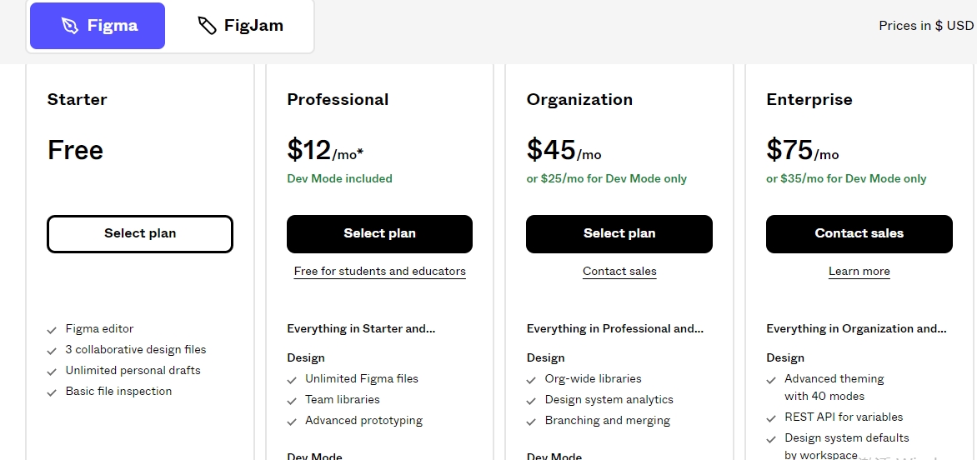The width and height of the screenshot is (977, 460).
Task: Click checkmark beside Figma editor
Action: point(53,330)
